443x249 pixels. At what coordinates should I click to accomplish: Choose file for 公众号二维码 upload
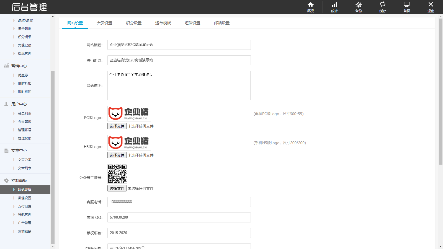click(117, 188)
